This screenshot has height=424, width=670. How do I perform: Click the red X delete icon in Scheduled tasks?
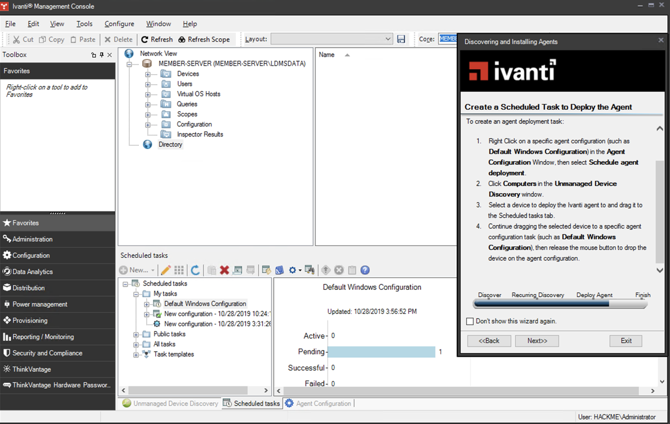click(224, 270)
